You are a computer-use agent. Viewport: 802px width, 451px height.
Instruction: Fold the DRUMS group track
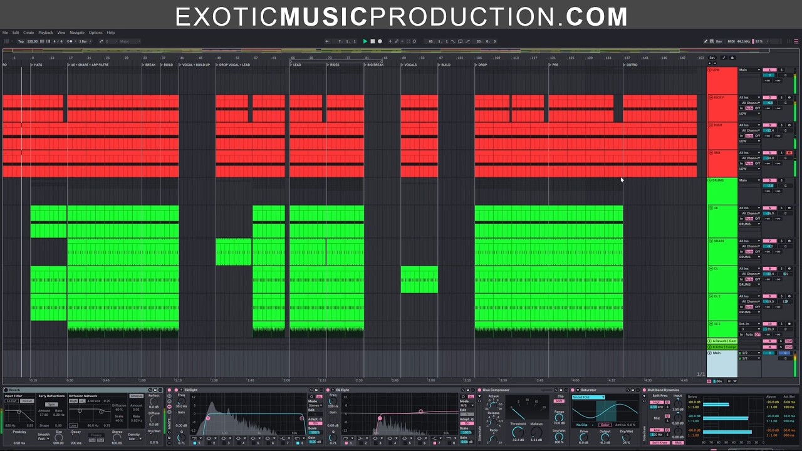(x=709, y=180)
